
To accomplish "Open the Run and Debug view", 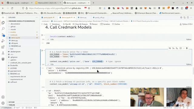I will [x=3, y=41].
